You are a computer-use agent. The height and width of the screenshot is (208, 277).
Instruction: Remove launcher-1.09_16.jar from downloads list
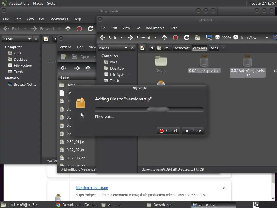point(224,188)
